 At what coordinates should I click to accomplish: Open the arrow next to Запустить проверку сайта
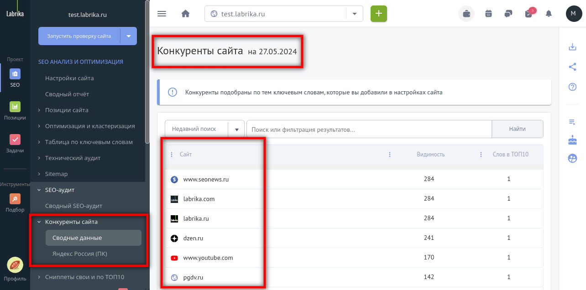128,36
